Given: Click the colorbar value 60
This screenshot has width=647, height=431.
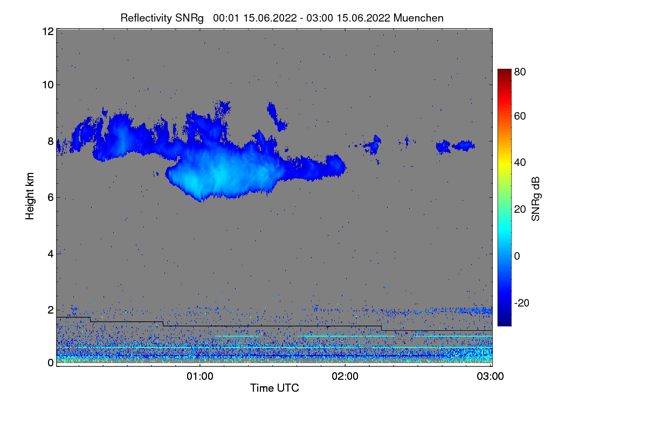Looking at the screenshot, I should (520, 116).
